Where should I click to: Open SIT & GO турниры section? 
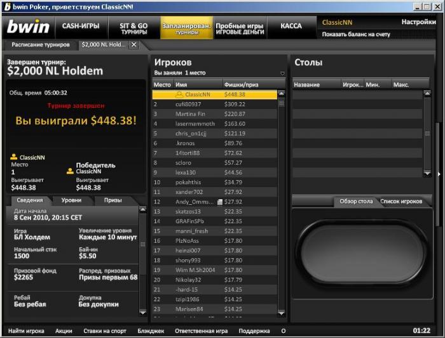click(x=133, y=29)
